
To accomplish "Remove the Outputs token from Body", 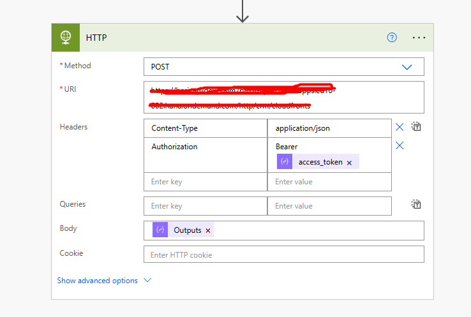I will point(208,231).
